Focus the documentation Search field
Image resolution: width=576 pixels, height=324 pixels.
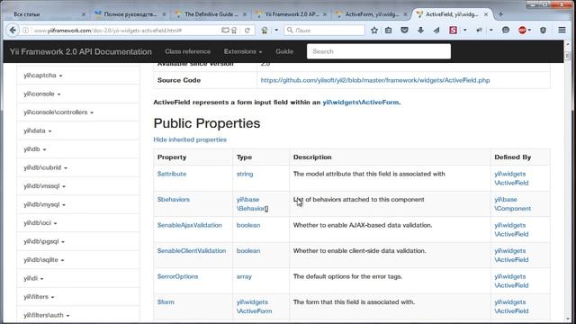point(379,51)
